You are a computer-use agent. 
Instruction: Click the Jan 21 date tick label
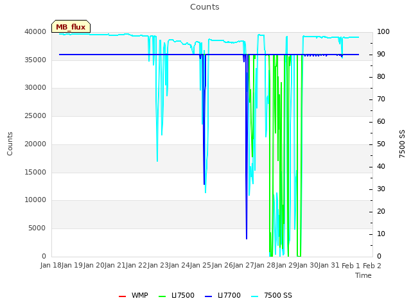[x=115, y=265]
